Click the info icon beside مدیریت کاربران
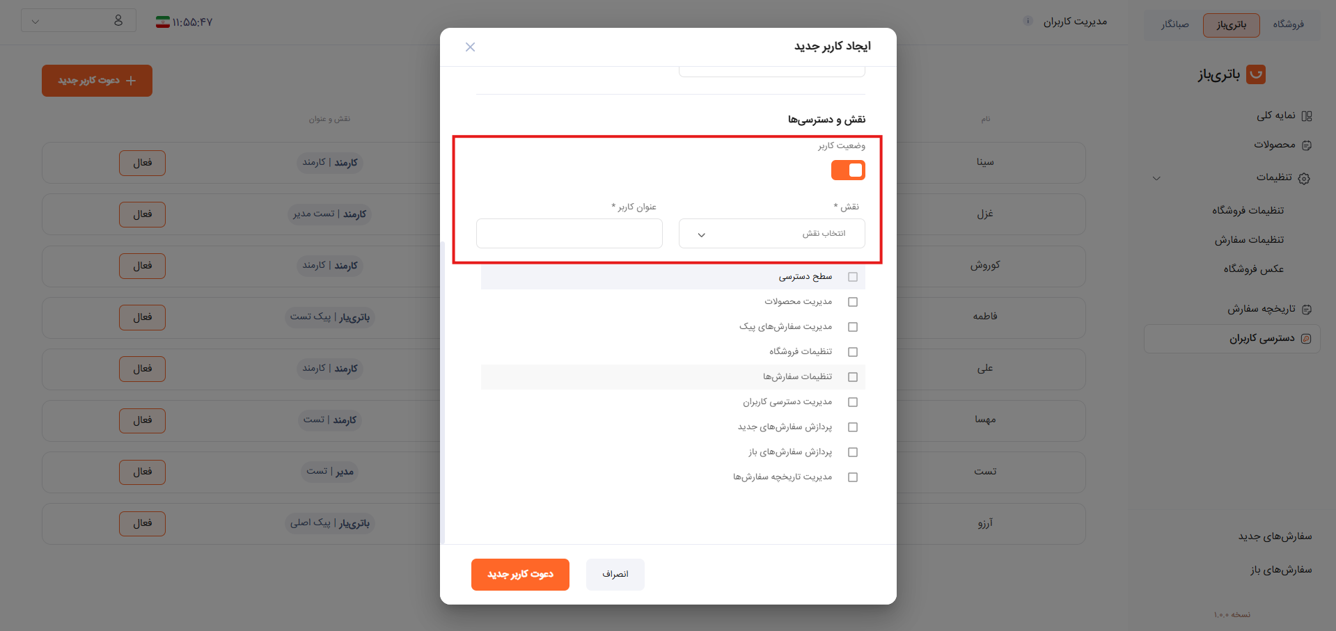The height and width of the screenshot is (631, 1336). 1028,21
